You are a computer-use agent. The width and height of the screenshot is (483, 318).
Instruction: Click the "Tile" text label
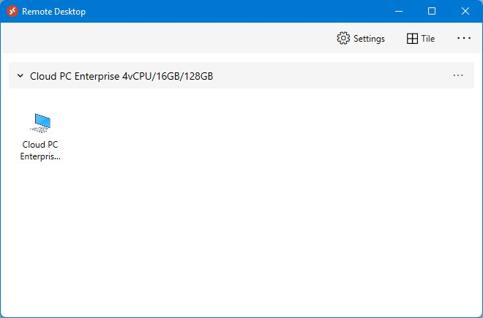(428, 39)
